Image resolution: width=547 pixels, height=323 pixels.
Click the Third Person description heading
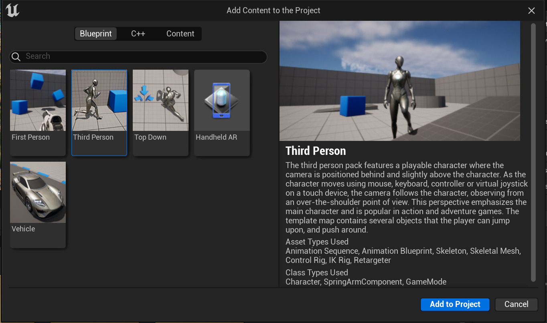316,151
